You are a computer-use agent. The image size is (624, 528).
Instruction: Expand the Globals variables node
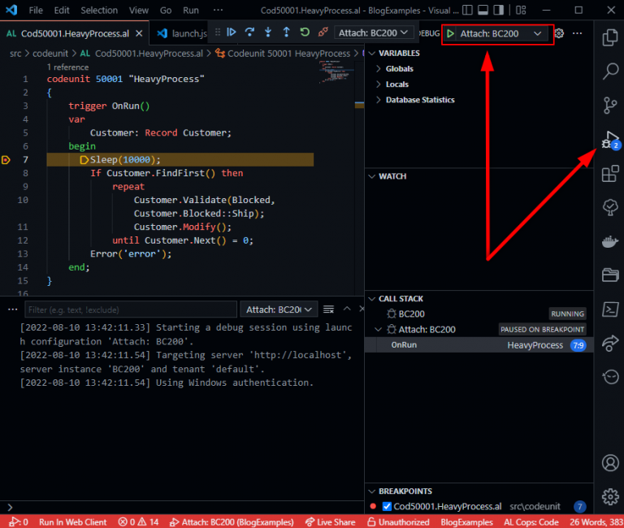pos(379,69)
